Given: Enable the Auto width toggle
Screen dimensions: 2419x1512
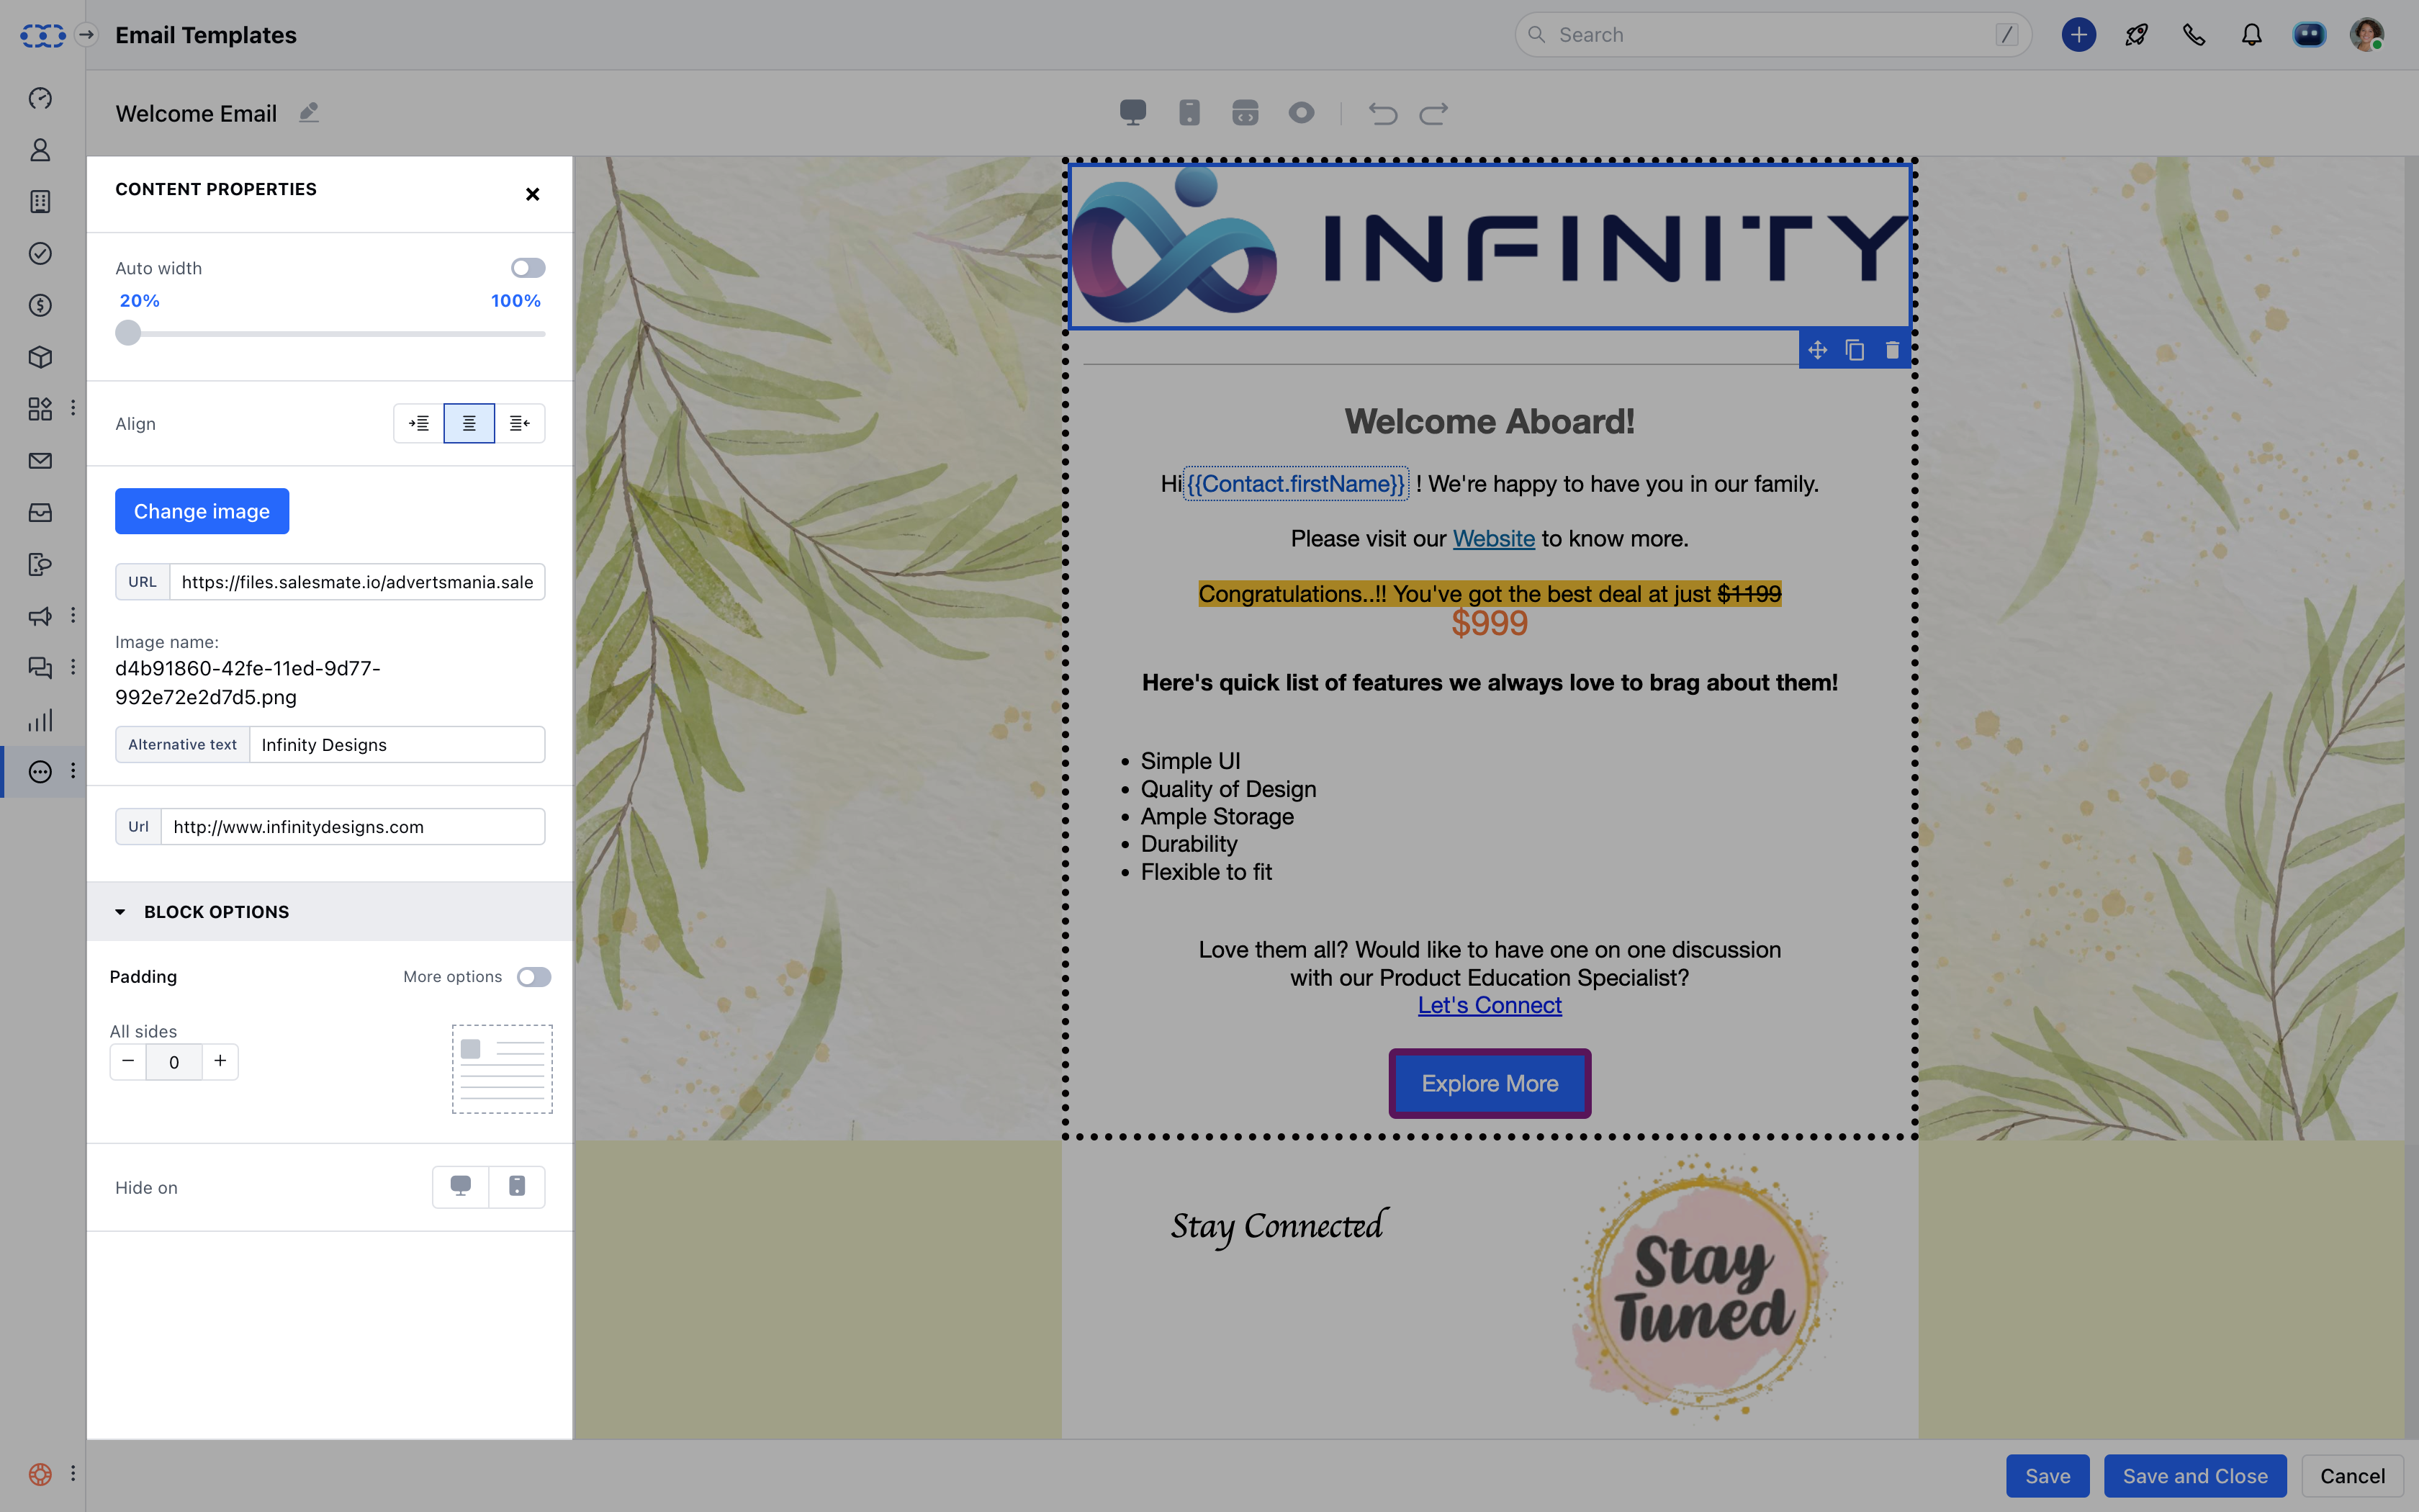Looking at the screenshot, I should click(x=527, y=267).
